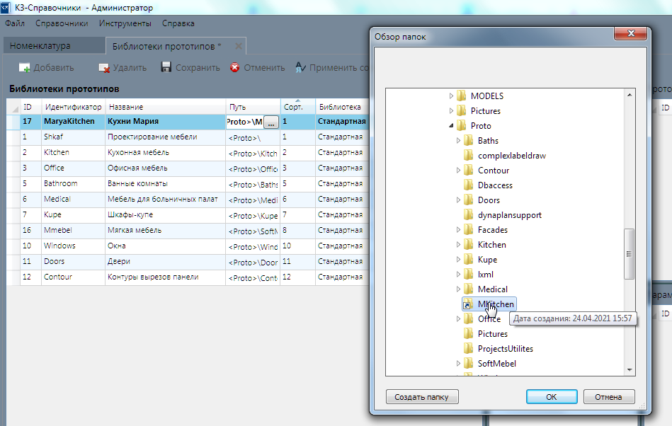Click the browse ellipsis button in path cell
The width and height of the screenshot is (672, 426).
[270, 122]
